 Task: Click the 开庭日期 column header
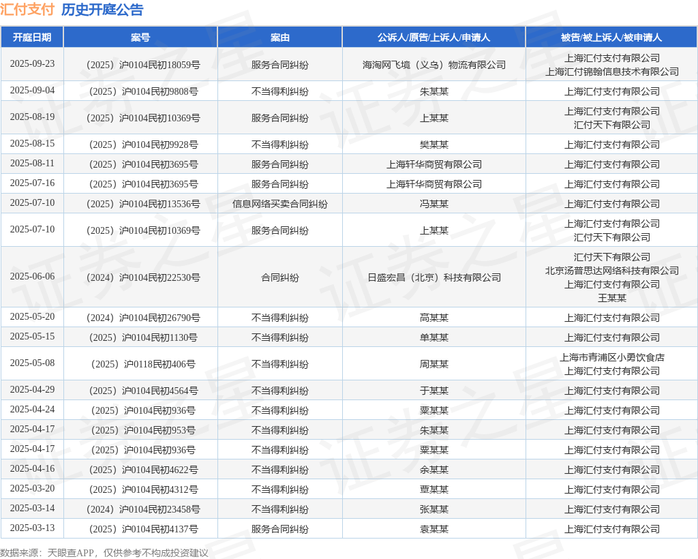pyautogui.click(x=32, y=37)
